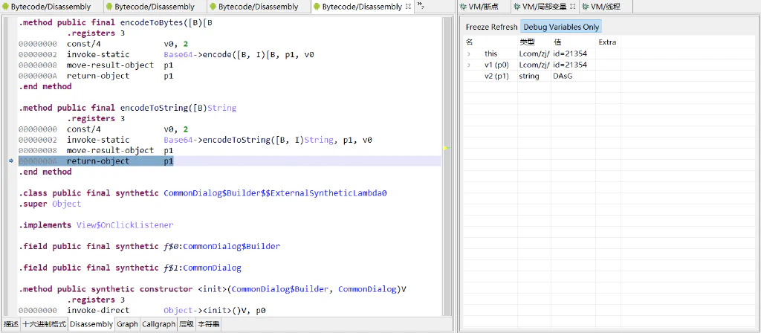
Task: Toggle Debug Variables Only
Action: tap(560, 27)
